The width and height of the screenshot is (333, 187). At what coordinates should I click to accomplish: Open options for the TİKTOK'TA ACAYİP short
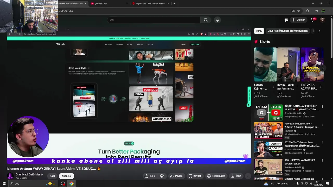[320, 86]
